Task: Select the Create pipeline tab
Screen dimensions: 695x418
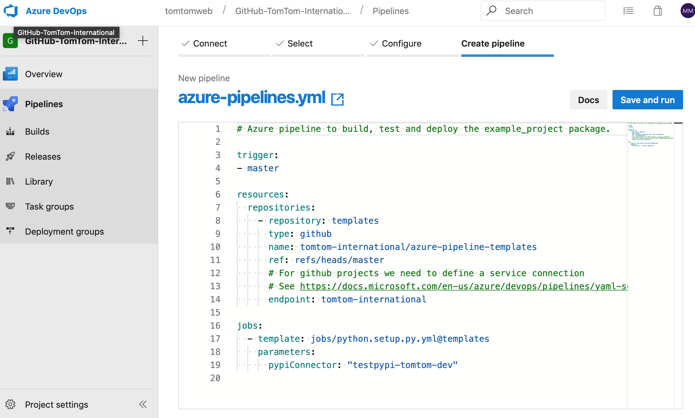Action: [492, 44]
